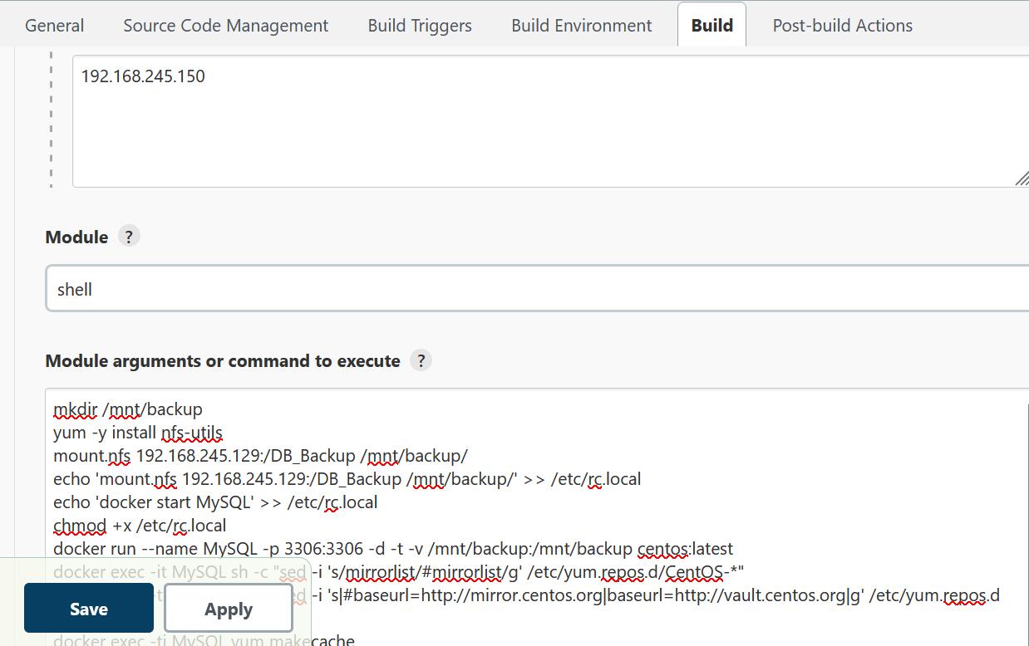Jump to the Post-build Actions tab
1029x646 pixels.
[843, 25]
